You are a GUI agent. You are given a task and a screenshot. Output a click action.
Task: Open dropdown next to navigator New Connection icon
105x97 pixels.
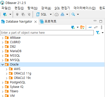click(x=78, y=27)
